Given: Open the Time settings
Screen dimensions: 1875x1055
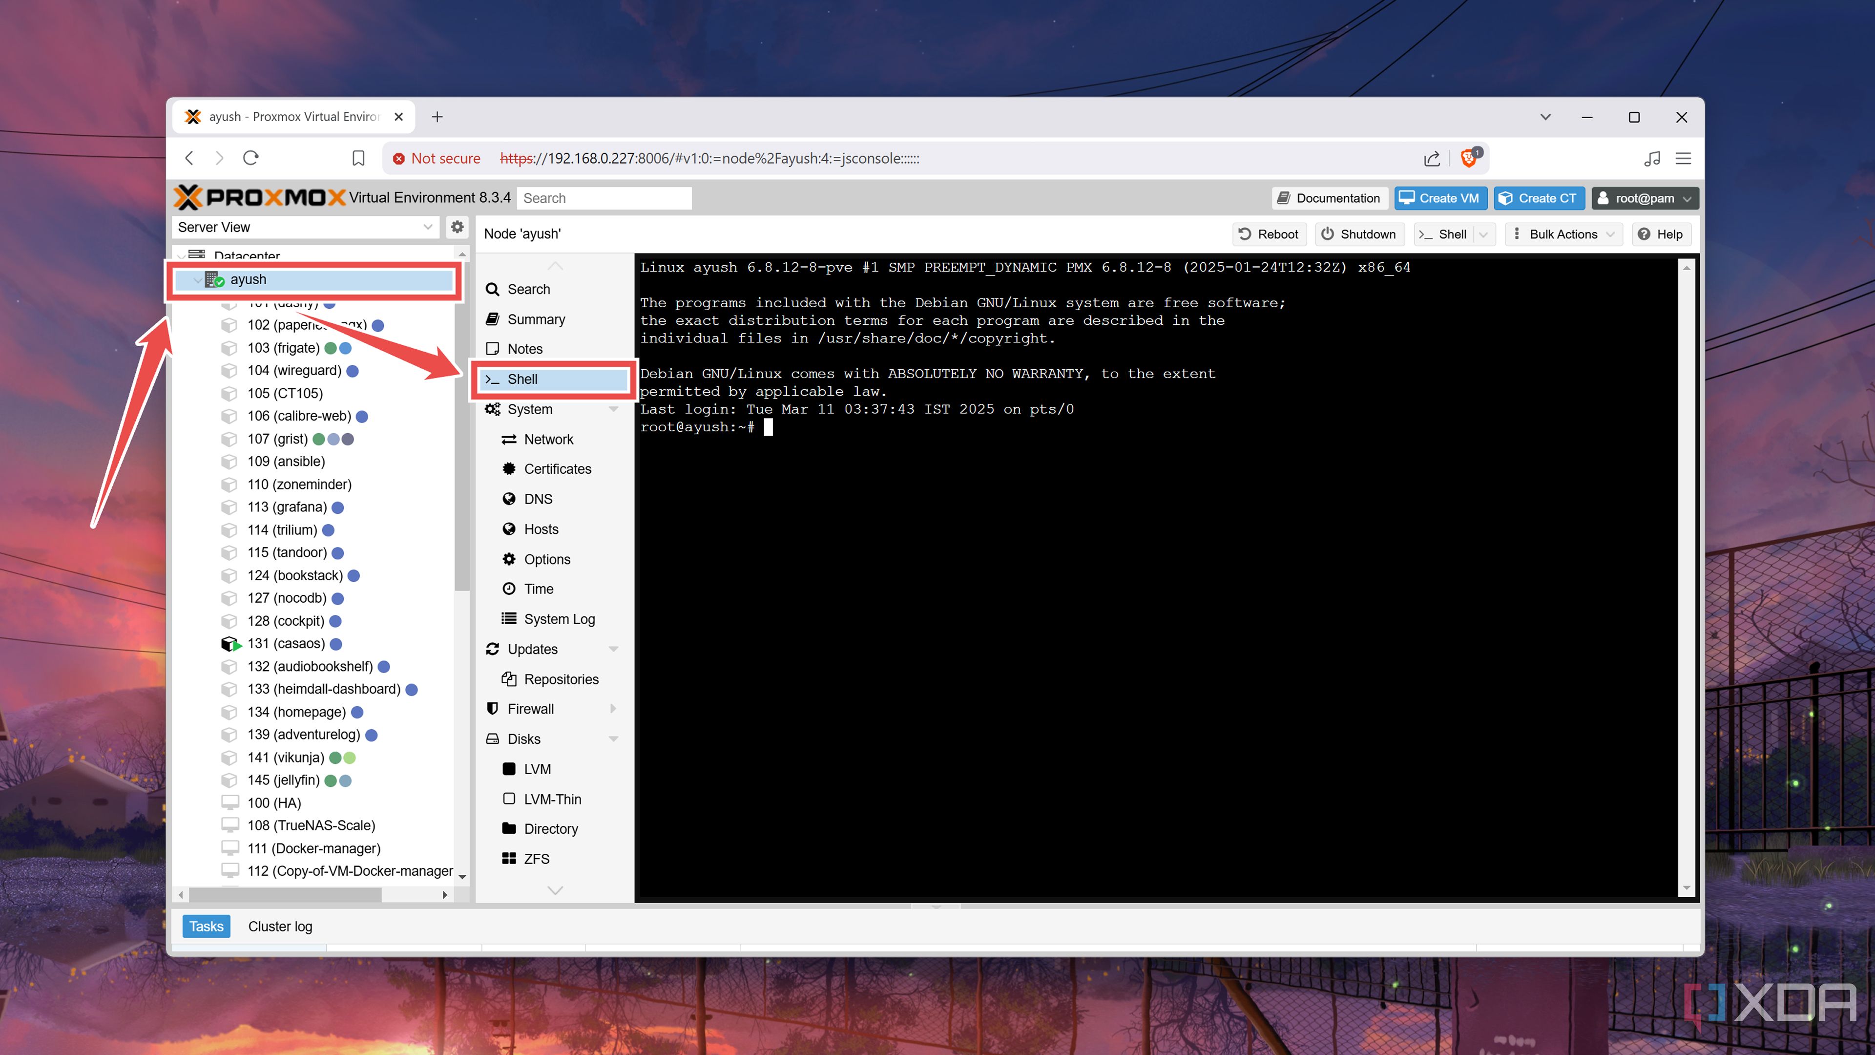Looking at the screenshot, I should pos(538,588).
